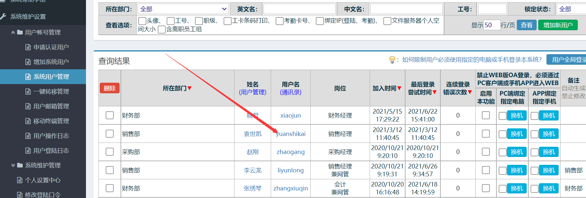Open the username link zhaogang

point(291,152)
